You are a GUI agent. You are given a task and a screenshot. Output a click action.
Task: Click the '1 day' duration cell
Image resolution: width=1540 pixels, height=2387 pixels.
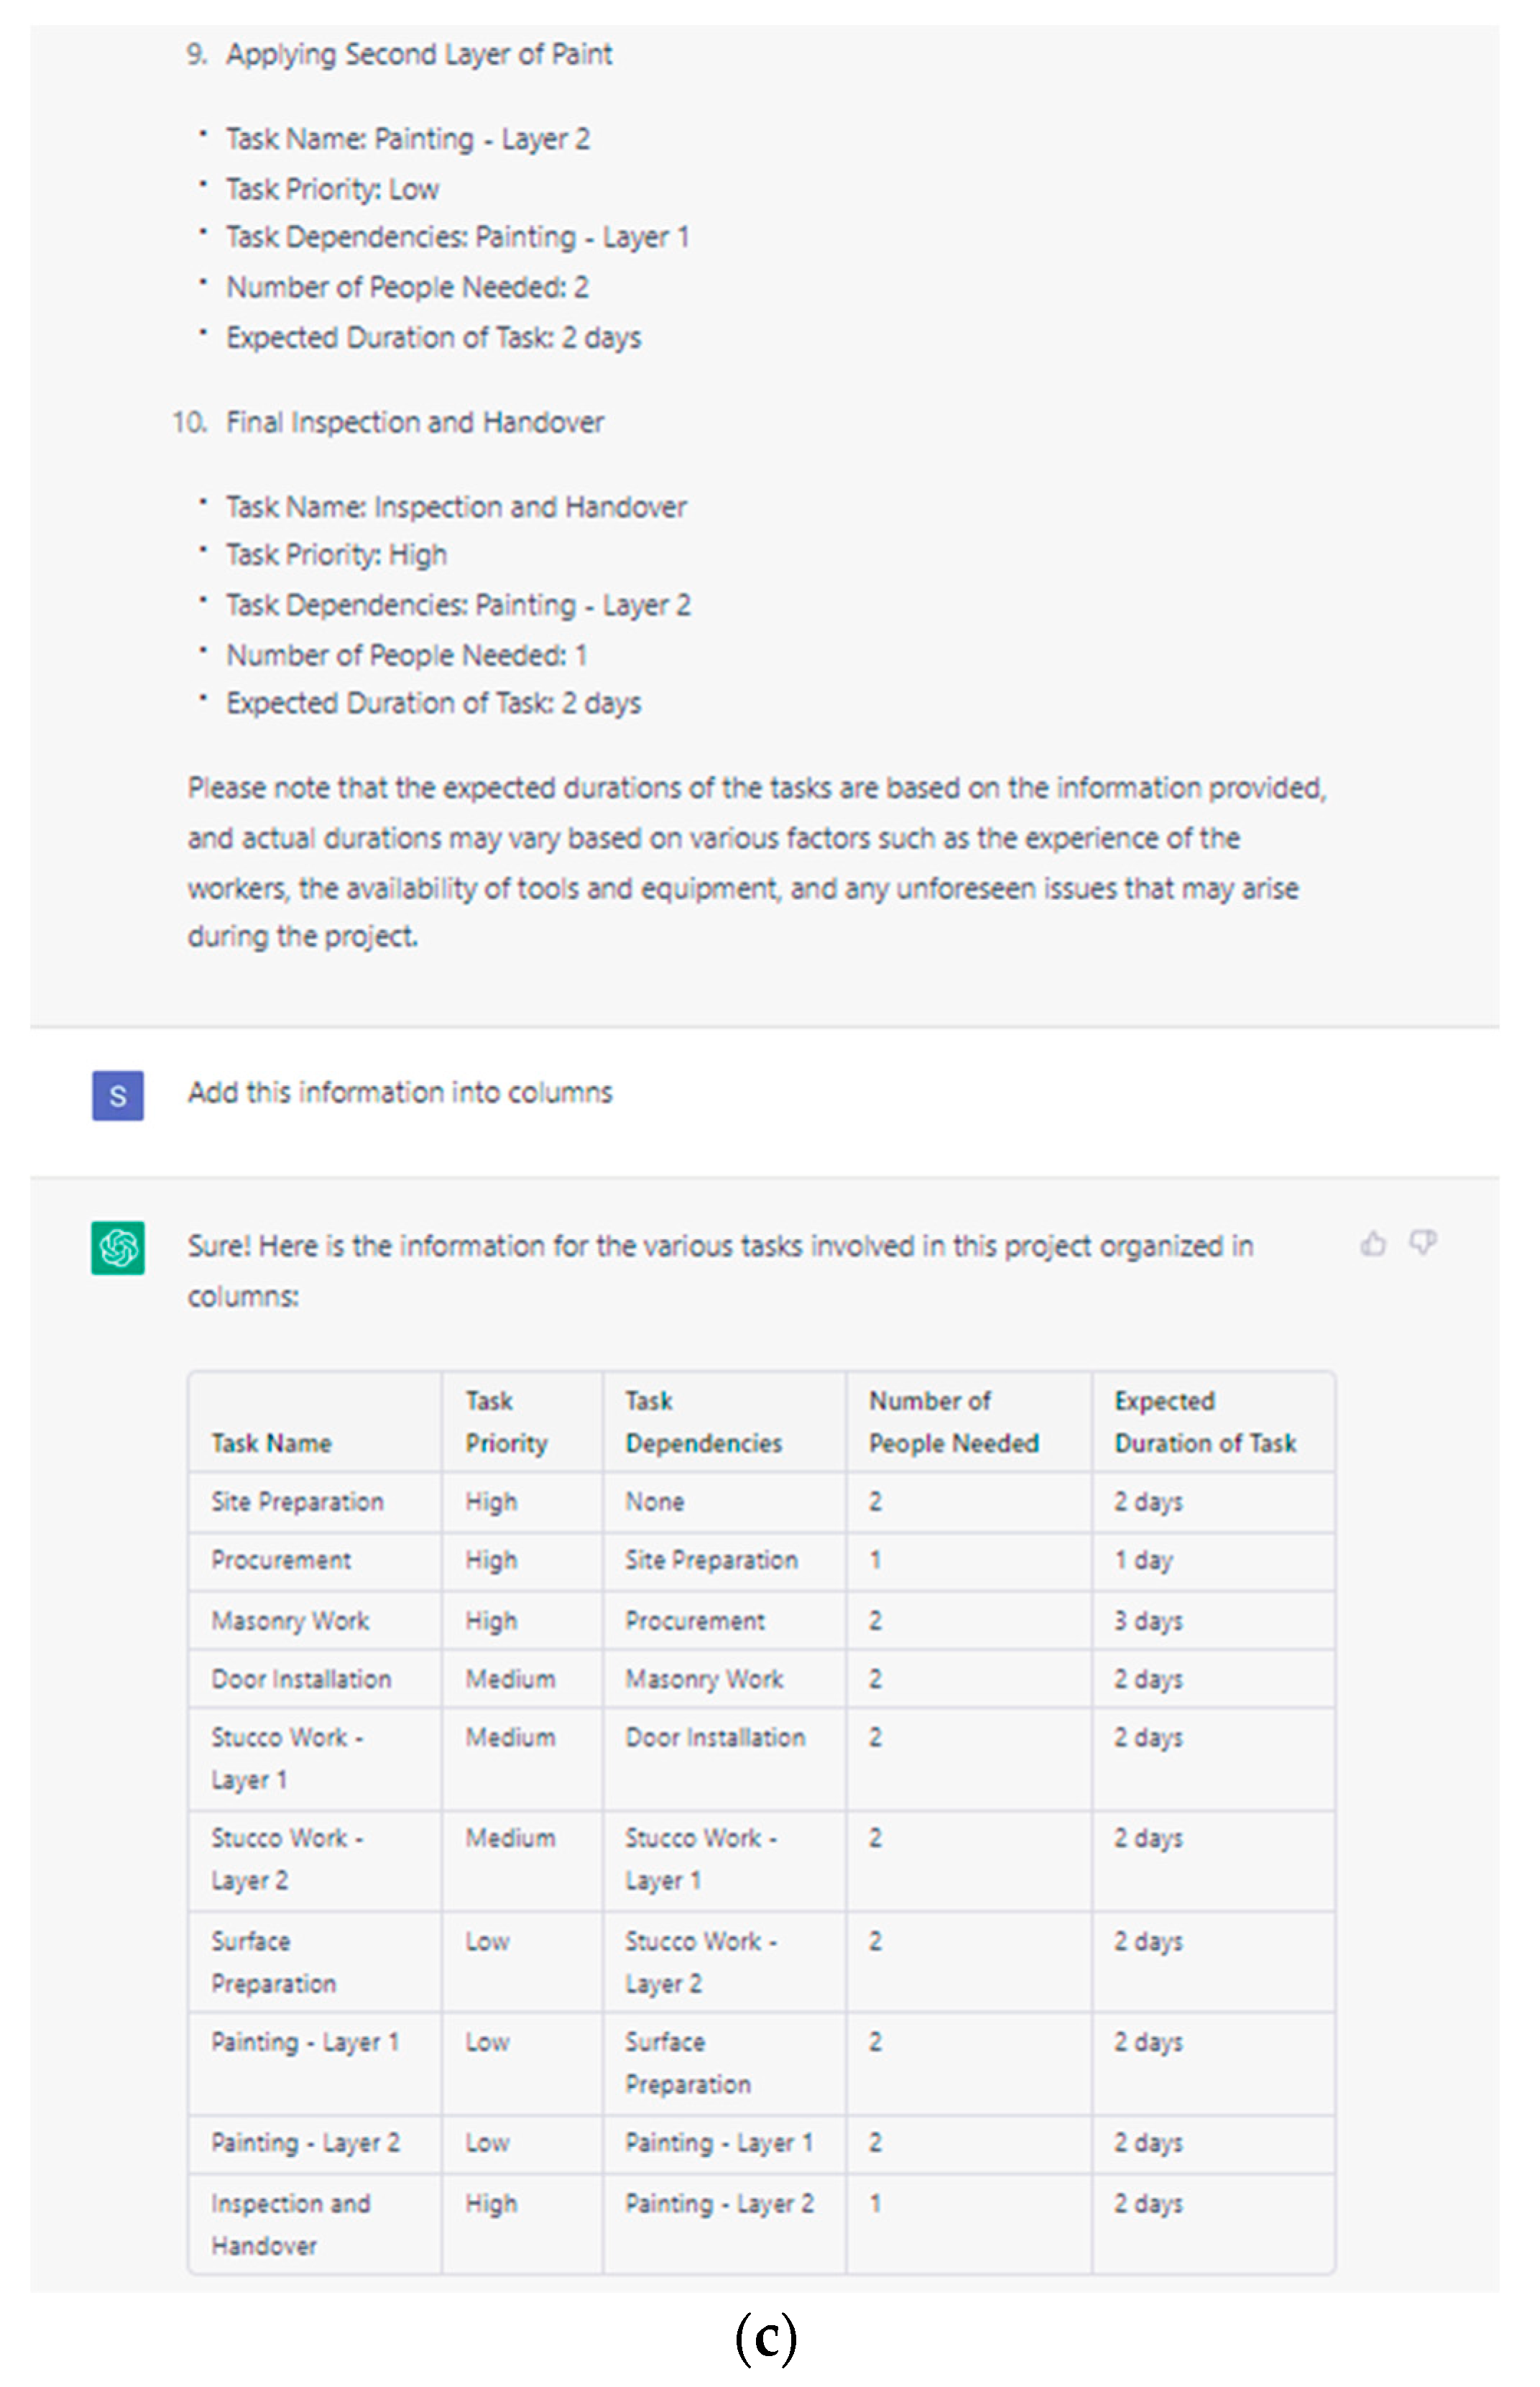click(x=1143, y=1560)
